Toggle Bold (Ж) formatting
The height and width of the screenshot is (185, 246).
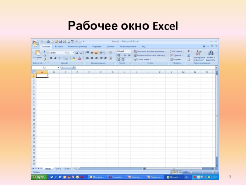pos(51,58)
